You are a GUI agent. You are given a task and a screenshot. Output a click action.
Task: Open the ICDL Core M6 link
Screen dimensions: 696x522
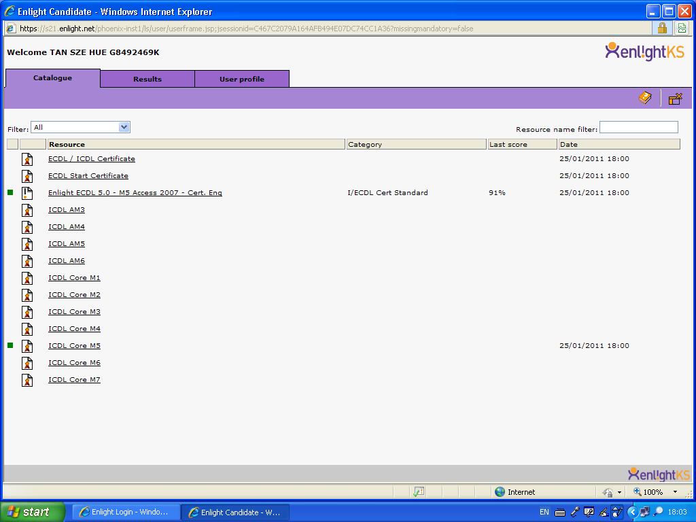(x=74, y=363)
